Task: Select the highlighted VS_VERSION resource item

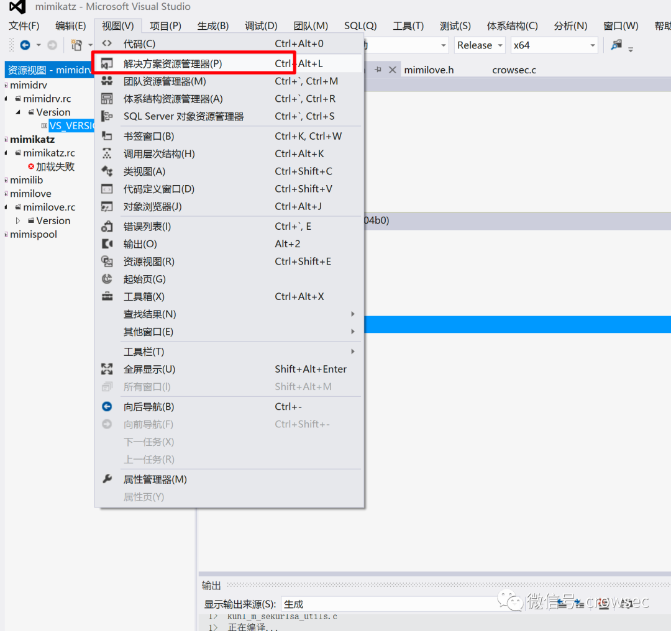Action: tap(71, 126)
